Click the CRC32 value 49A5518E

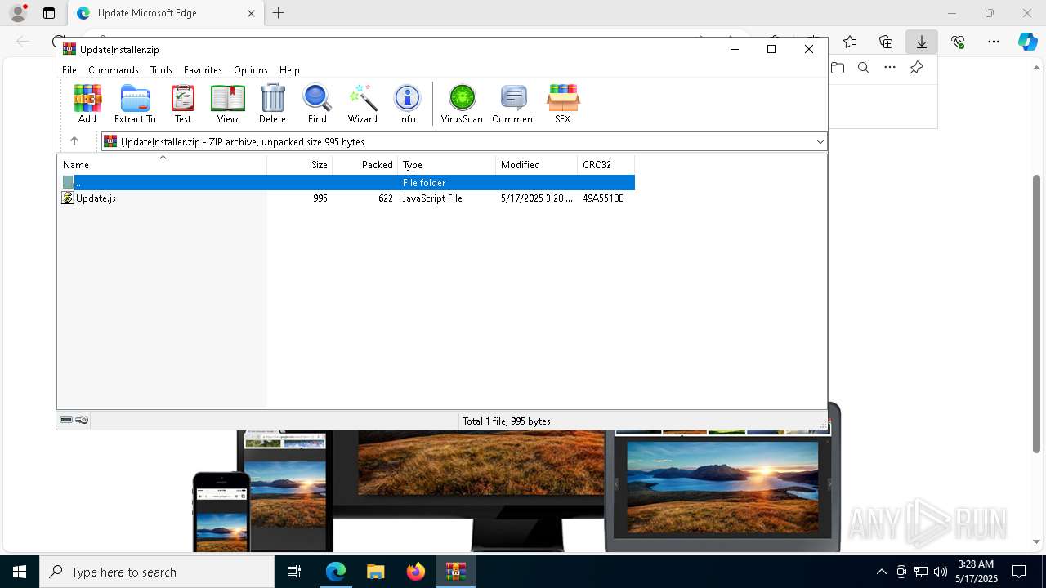(x=603, y=198)
